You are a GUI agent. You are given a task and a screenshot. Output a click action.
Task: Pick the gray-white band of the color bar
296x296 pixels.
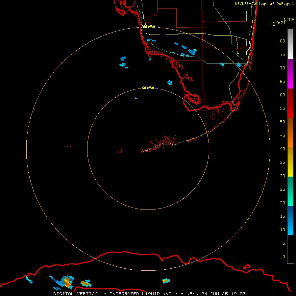pos(290,44)
